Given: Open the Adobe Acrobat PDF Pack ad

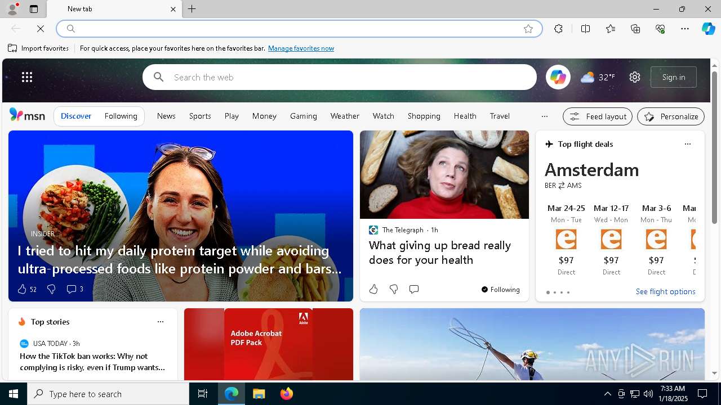Looking at the screenshot, I should tap(269, 344).
